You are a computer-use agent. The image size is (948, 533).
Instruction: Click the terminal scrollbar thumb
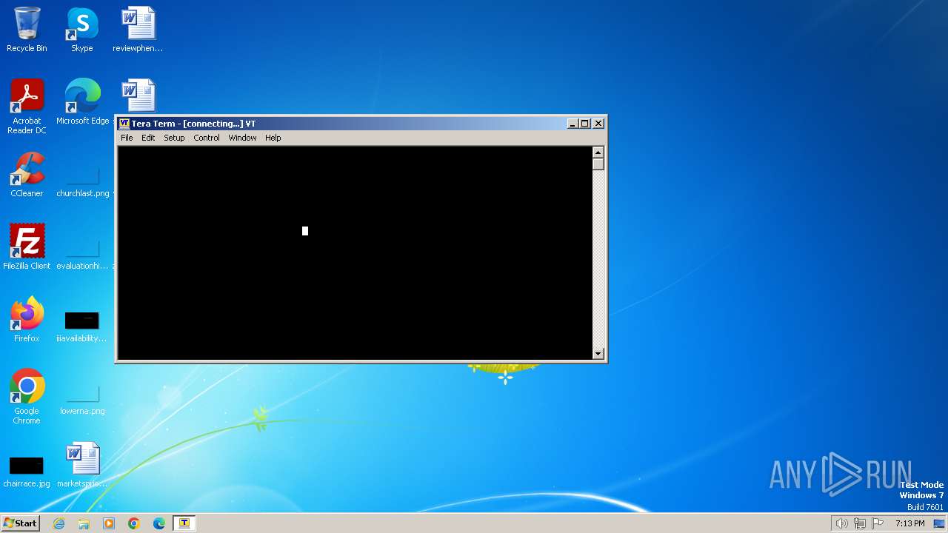(x=598, y=164)
